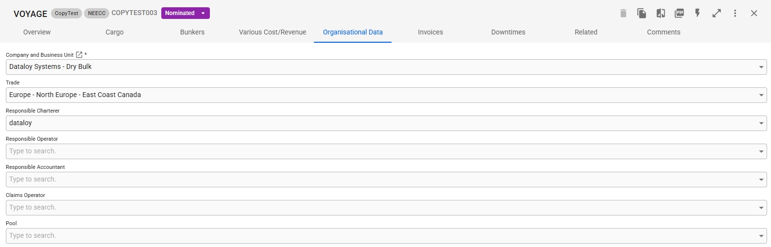Expand the Trade dropdown arrow

(x=761, y=95)
